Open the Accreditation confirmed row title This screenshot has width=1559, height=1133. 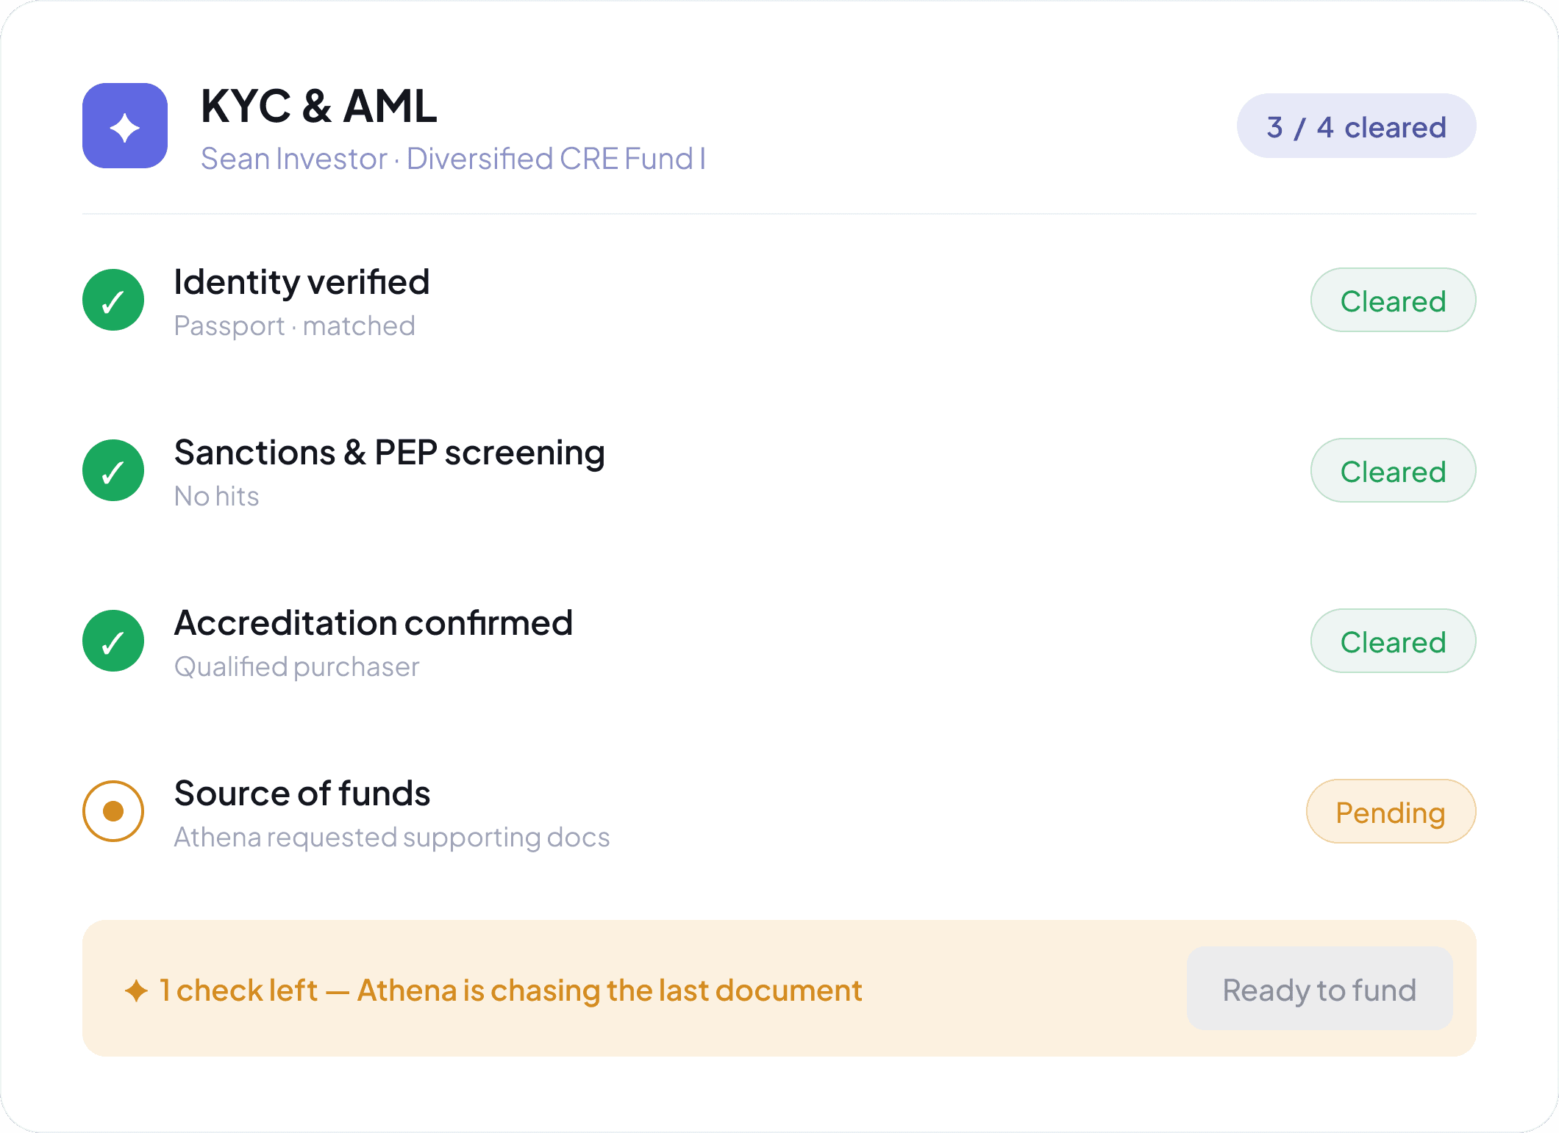373,623
